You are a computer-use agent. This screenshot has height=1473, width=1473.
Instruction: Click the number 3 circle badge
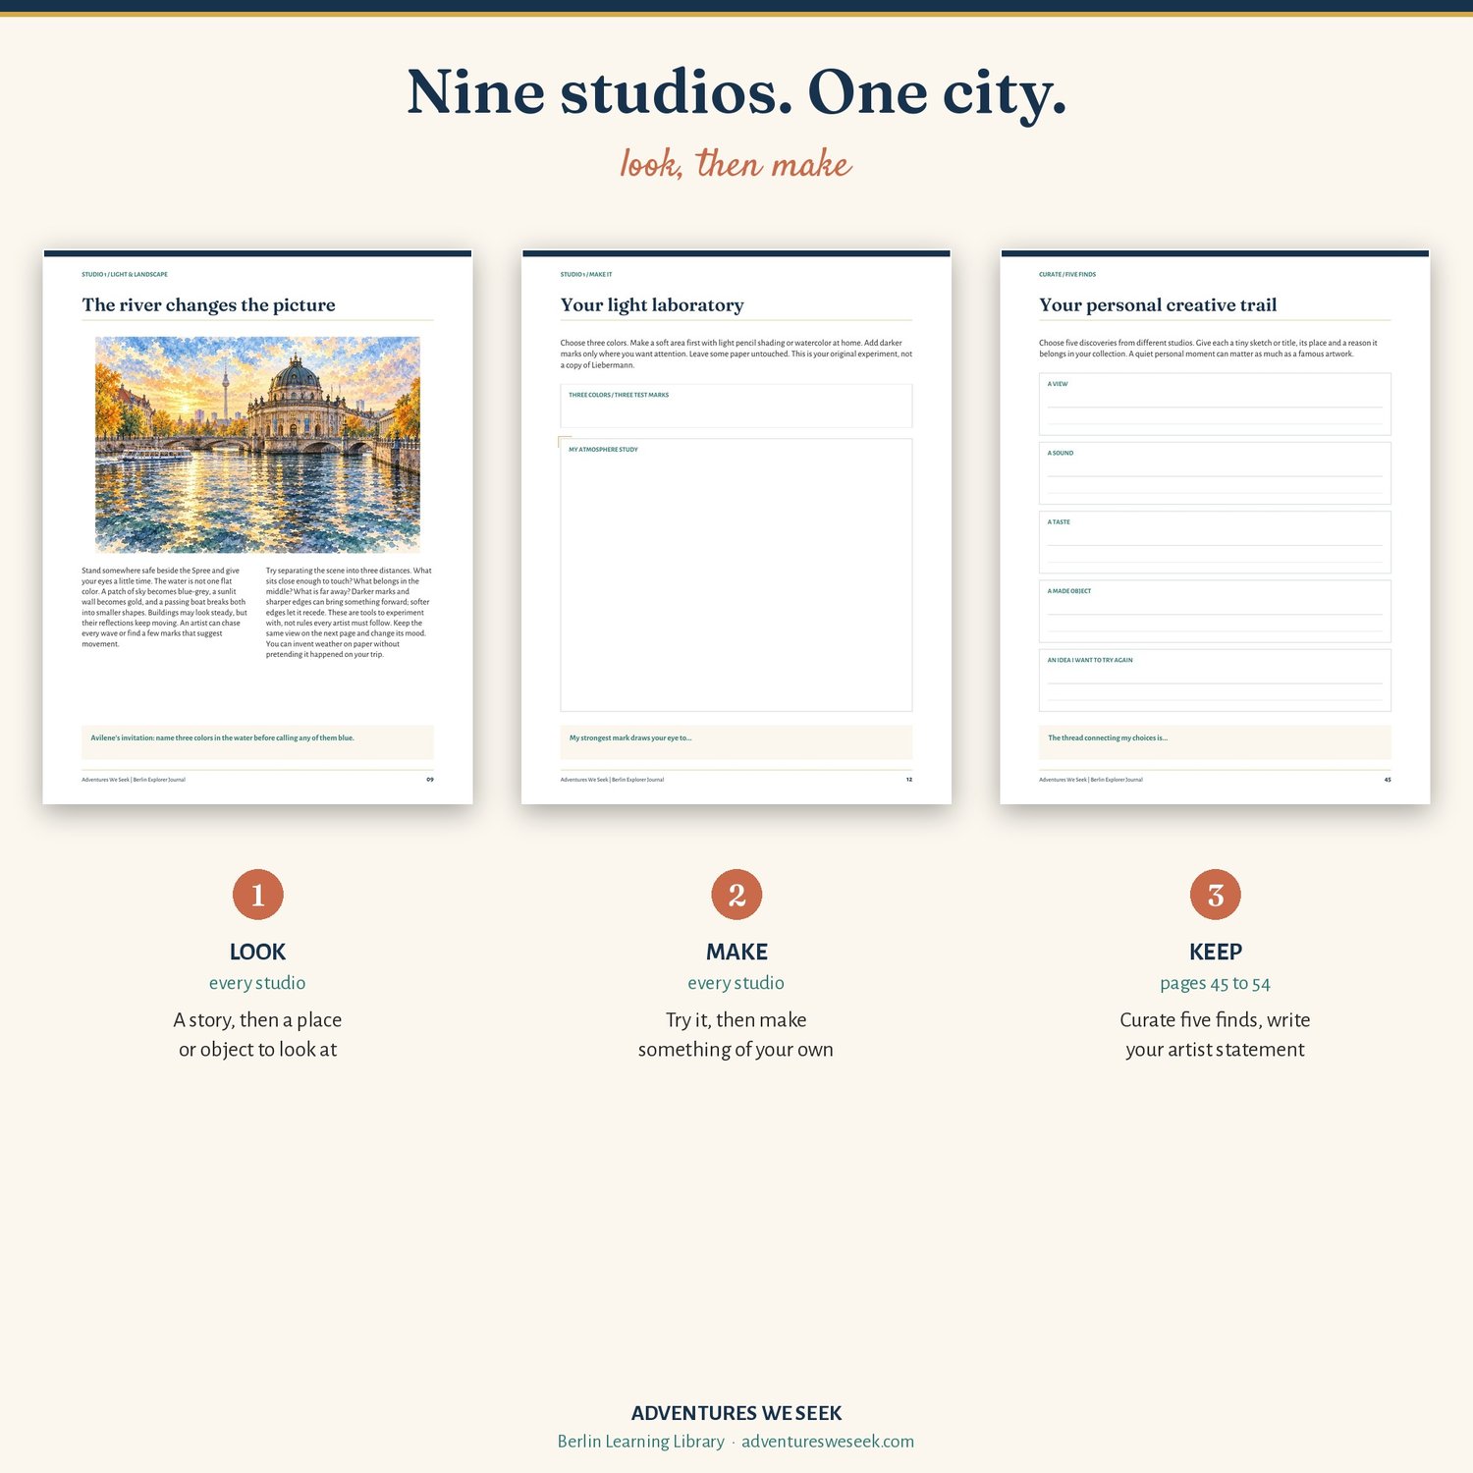click(x=1216, y=895)
